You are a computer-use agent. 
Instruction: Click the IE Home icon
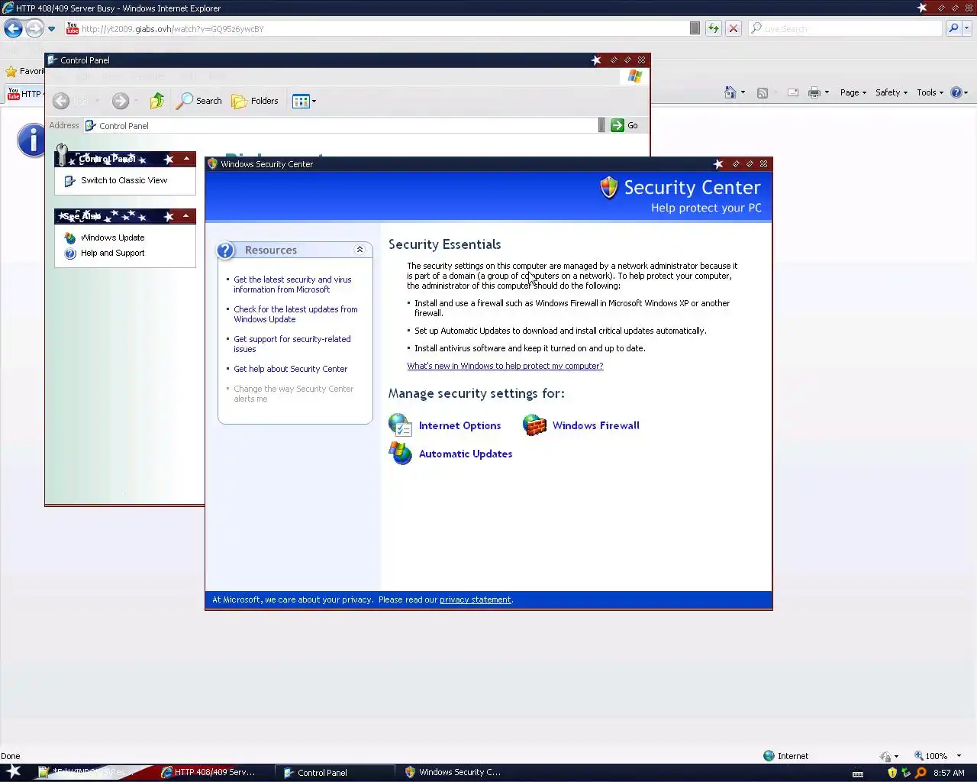click(730, 92)
